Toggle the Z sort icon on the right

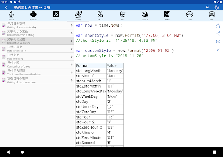[x=218, y=50]
